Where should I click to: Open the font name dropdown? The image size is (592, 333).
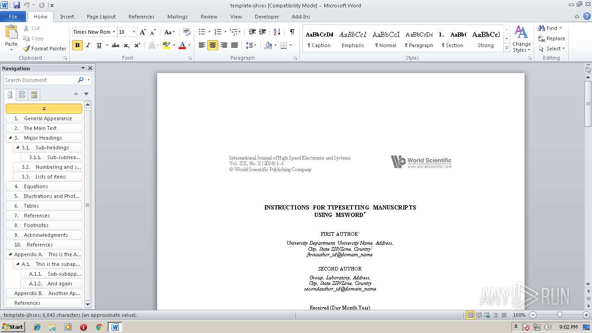(x=114, y=32)
